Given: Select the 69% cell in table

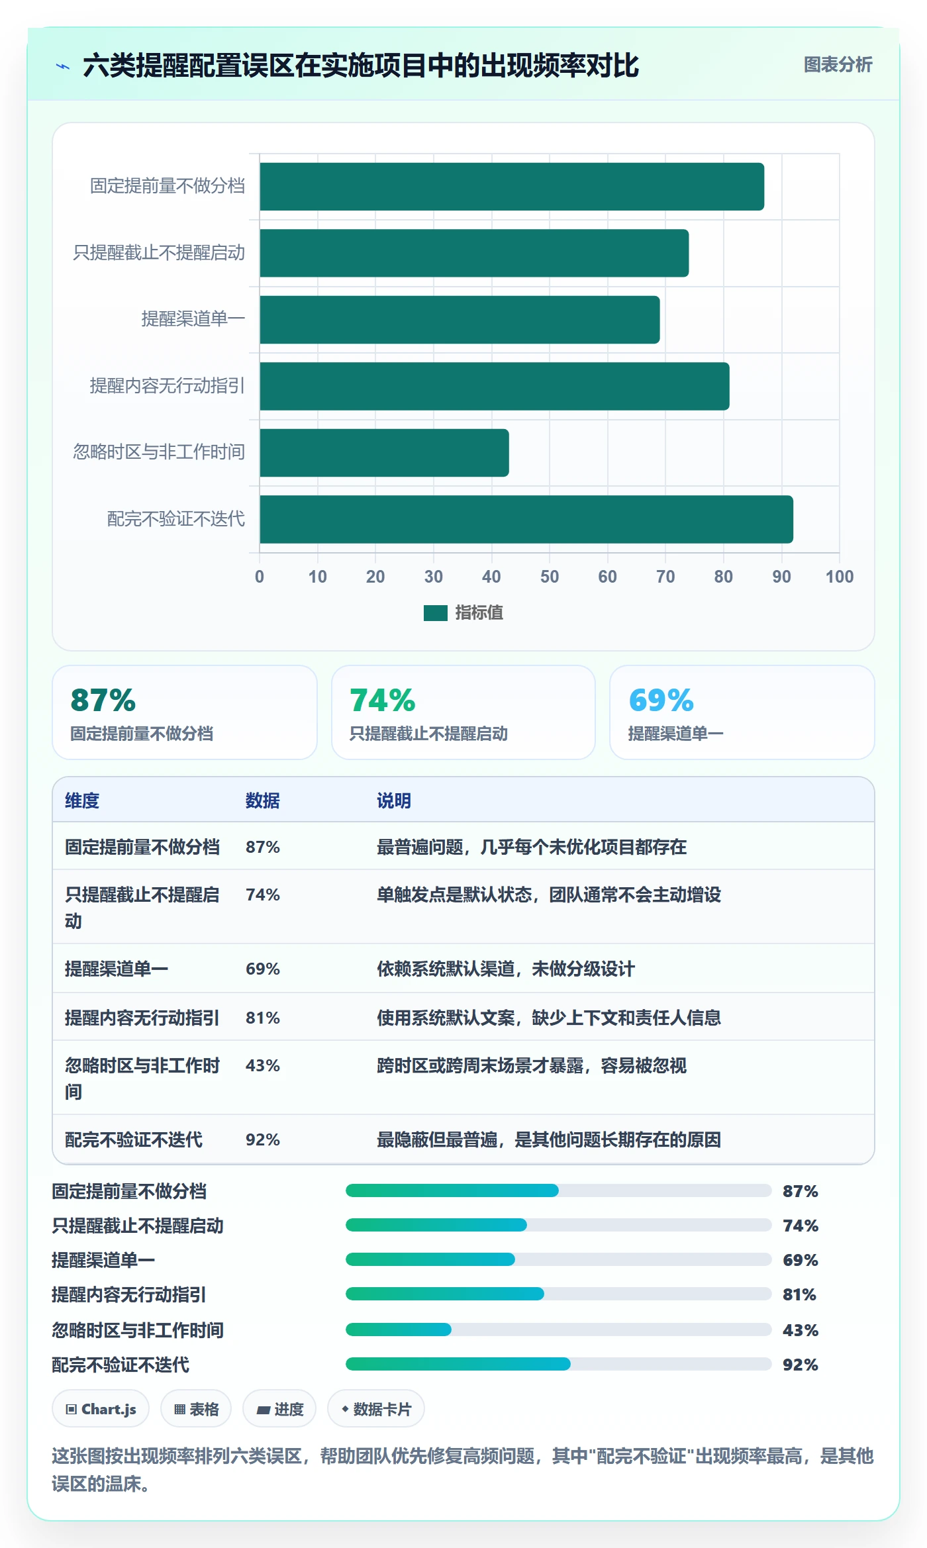Looking at the screenshot, I should point(263,969).
